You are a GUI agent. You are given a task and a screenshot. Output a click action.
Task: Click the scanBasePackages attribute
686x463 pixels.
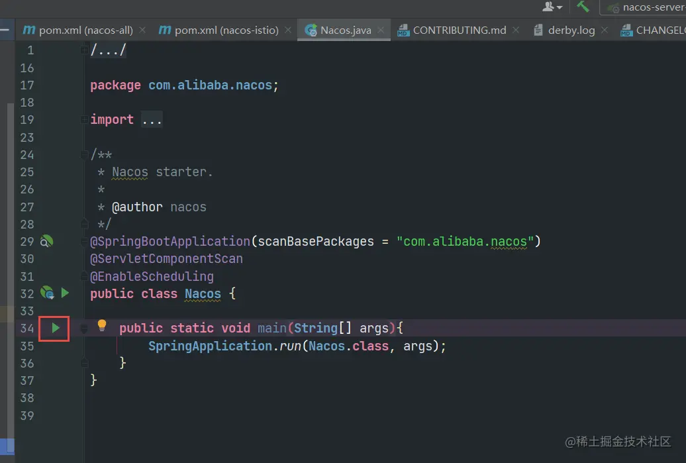click(316, 242)
